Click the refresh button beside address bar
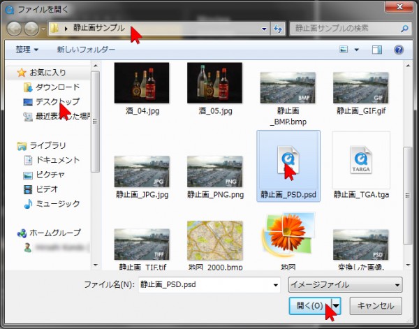Viewport: 419px width, 329px height. coord(278,29)
